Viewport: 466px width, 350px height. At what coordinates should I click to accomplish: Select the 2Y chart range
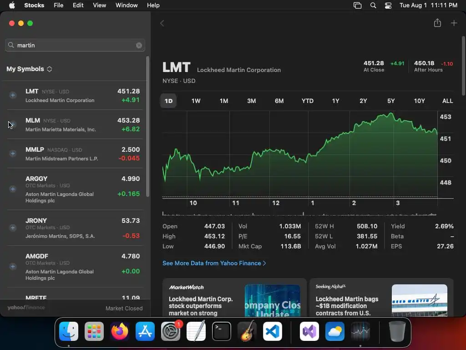tap(363, 101)
